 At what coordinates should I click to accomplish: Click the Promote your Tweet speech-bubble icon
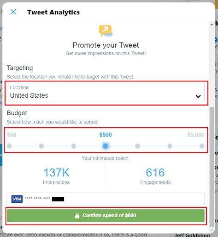click(x=106, y=31)
